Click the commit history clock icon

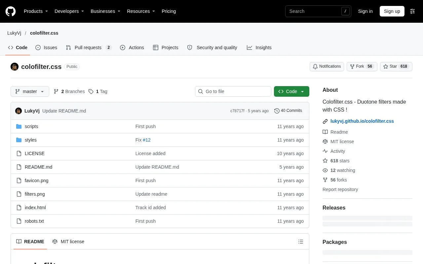277,111
